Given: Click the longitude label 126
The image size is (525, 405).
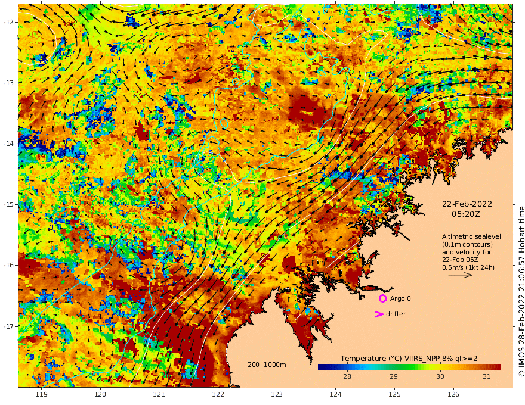Looking at the screenshot, I should click(453, 394).
